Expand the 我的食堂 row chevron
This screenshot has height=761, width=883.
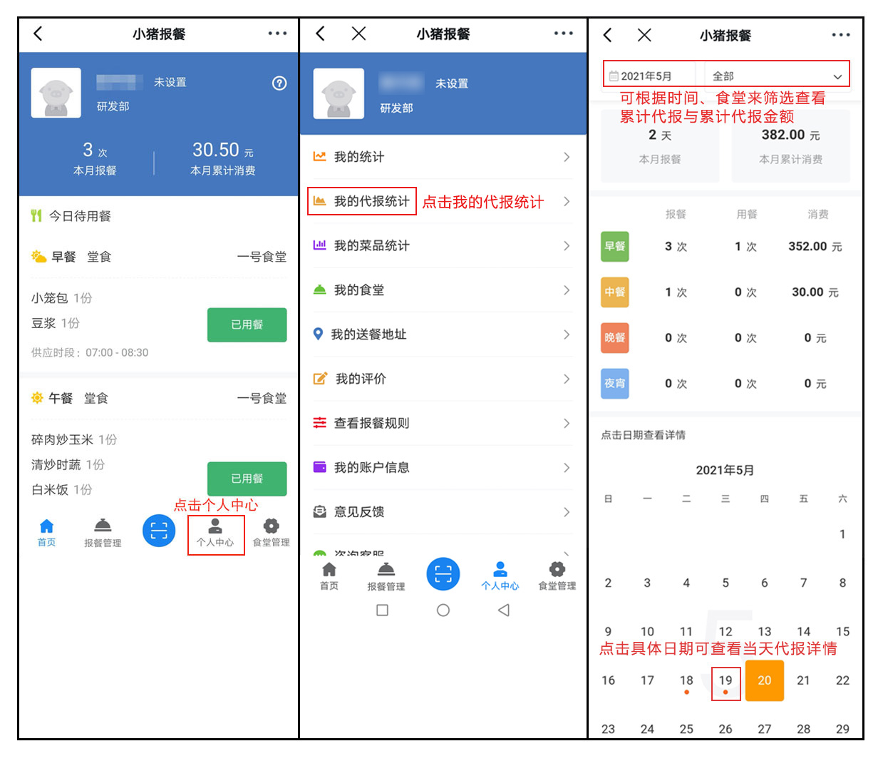point(567,290)
